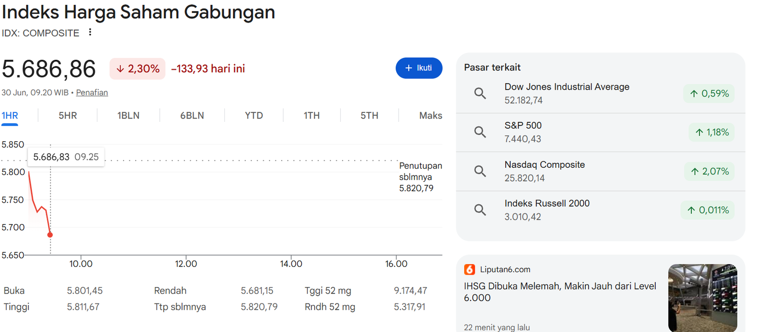
Task: Click the 12.00 time axis label
Action: pyautogui.click(x=186, y=264)
